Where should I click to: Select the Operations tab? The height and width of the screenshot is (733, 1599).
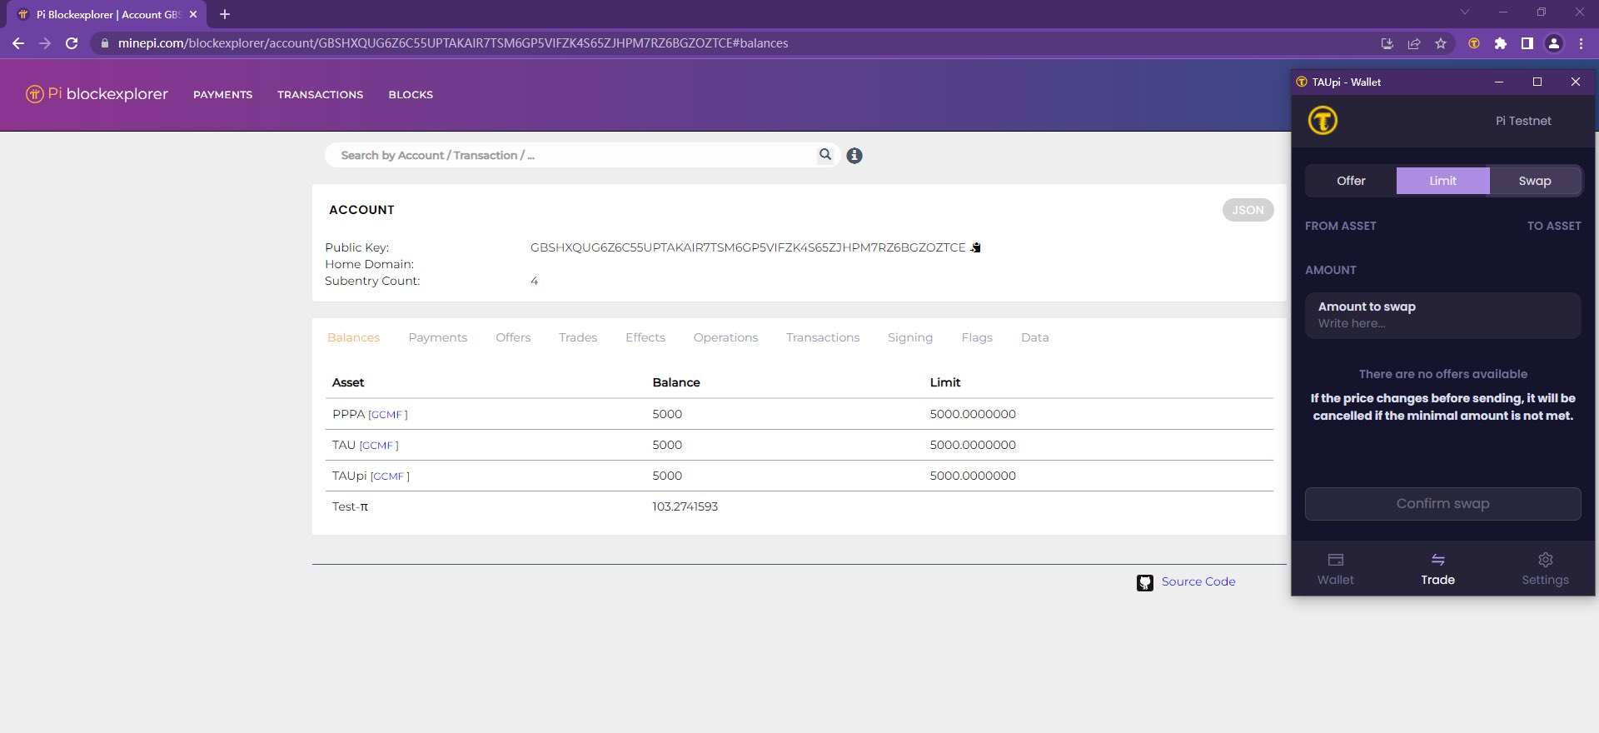[725, 337]
